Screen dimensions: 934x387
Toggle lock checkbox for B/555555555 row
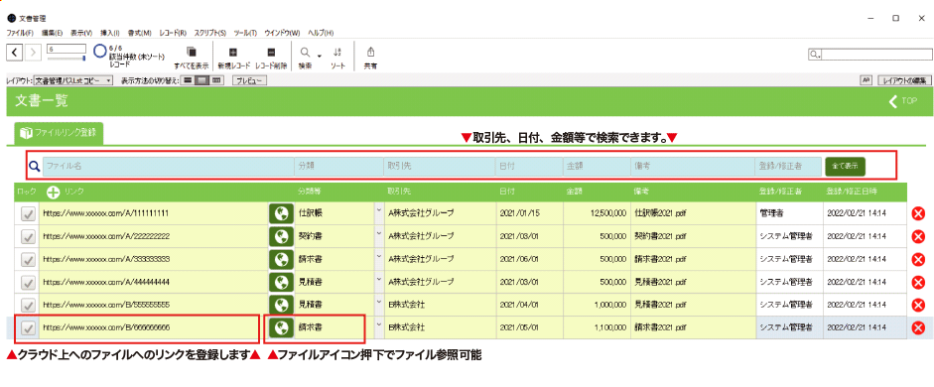[x=28, y=305]
